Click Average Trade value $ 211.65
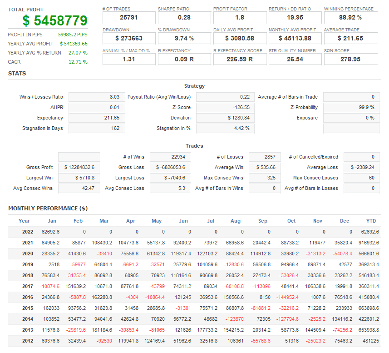This screenshot has width=389, height=353. click(x=350, y=39)
